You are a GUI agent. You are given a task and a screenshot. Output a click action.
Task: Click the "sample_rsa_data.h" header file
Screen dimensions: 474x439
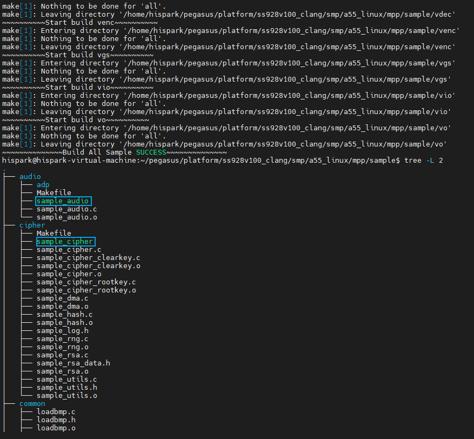(73, 363)
